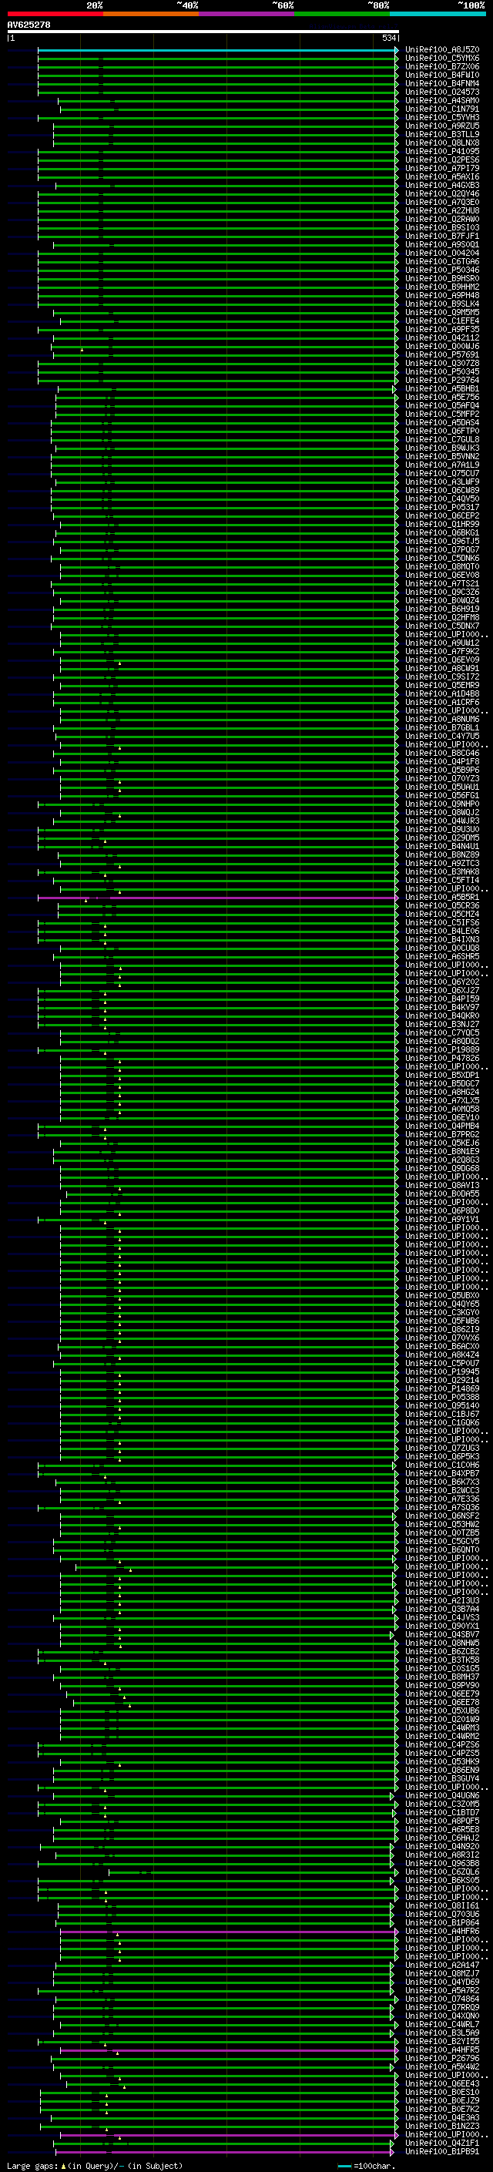
Task: Click the white query sequence bar
Action: (203, 31)
